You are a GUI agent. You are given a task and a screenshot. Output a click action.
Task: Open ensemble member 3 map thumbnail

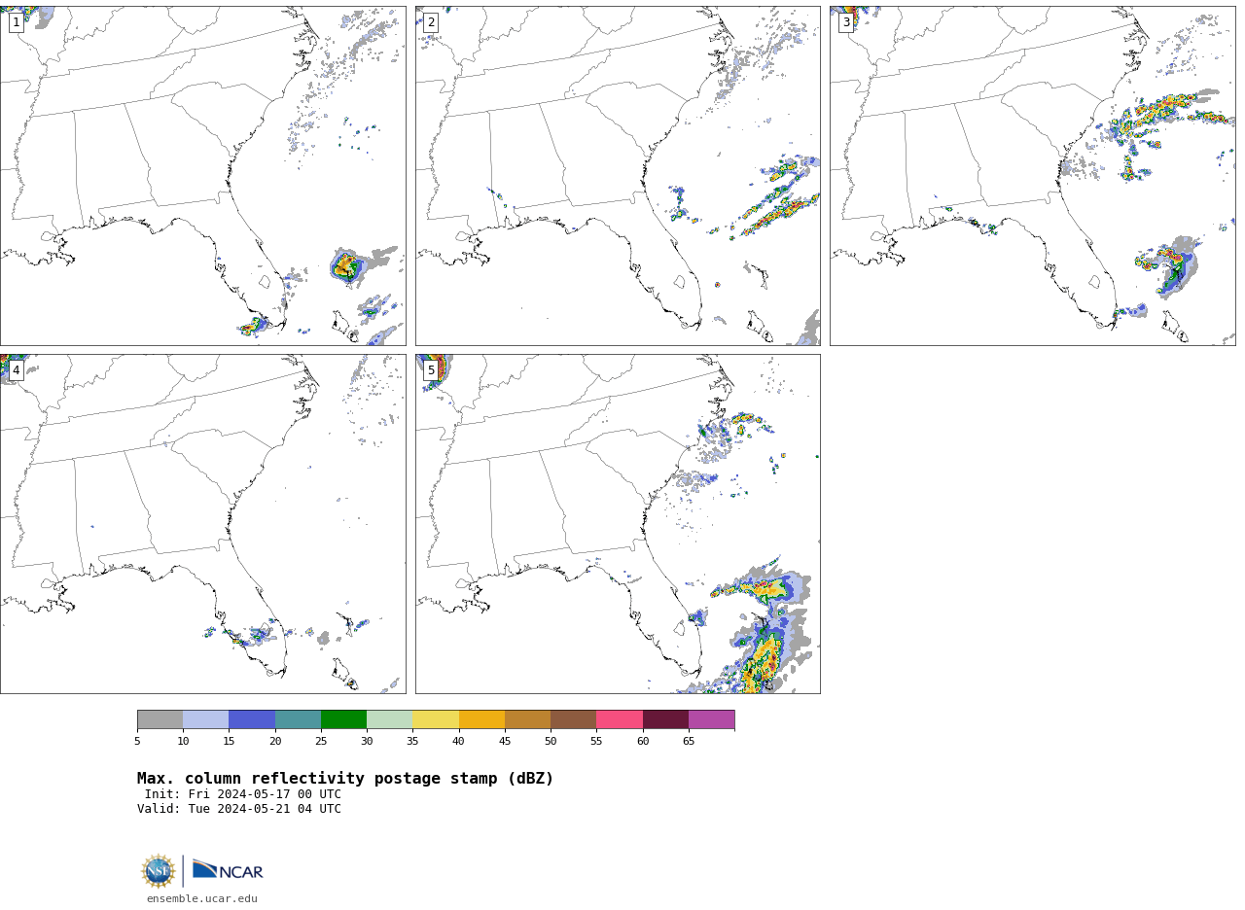click(1033, 176)
